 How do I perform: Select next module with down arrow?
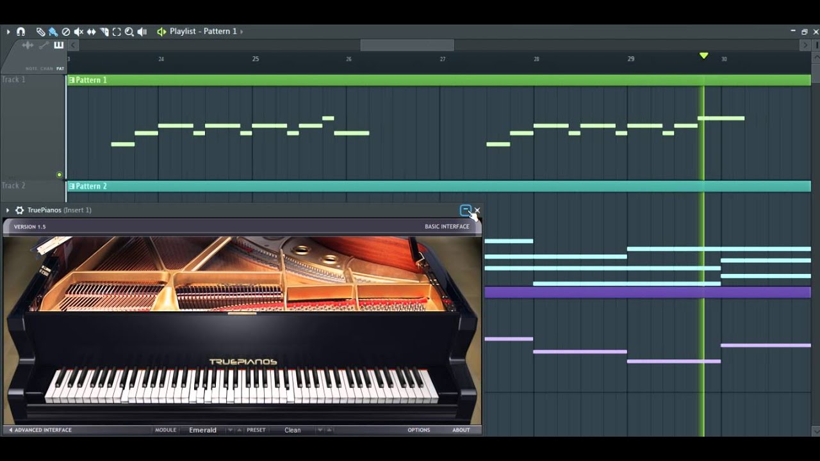pyautogui.click(x=231, y=430)
